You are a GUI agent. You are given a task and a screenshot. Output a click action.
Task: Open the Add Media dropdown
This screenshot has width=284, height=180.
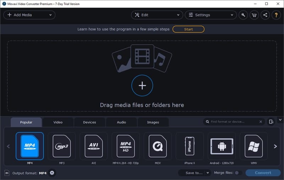point(29,15)
